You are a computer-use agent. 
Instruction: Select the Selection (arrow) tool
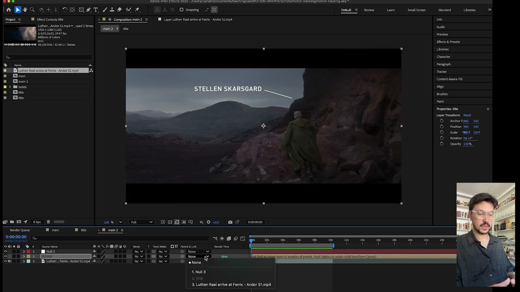17,10
